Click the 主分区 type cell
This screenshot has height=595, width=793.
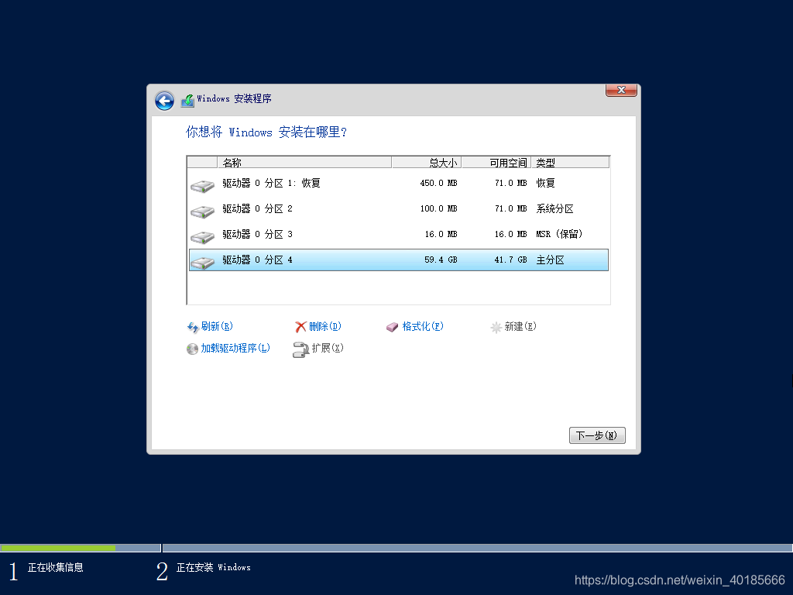[x=551, y=260]
